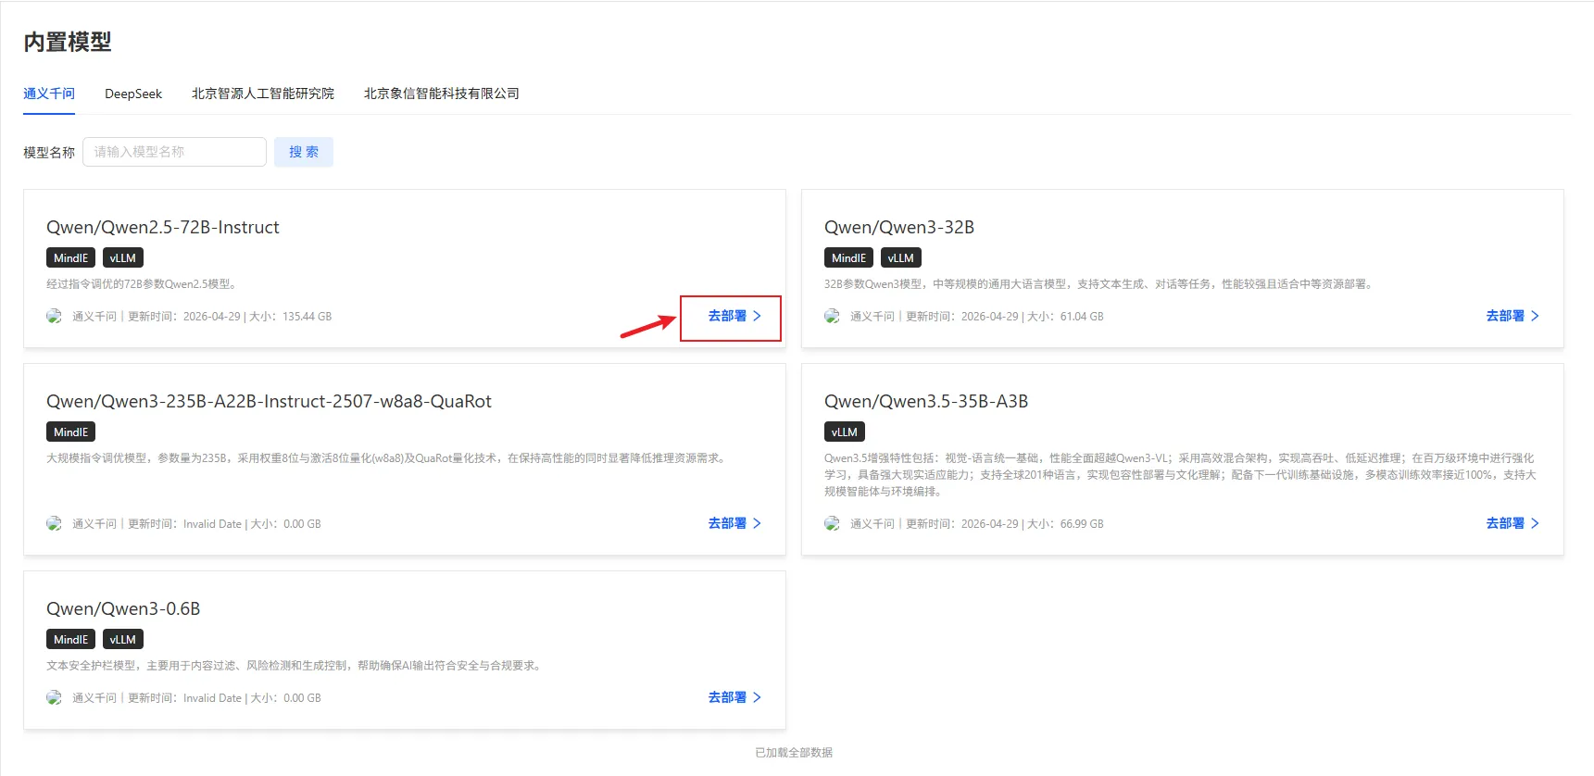The image size is (1594, 776).
Task: Click the provider logo icon in the Qwen2.5-72B-Instruct card
Action: point(55,316)
